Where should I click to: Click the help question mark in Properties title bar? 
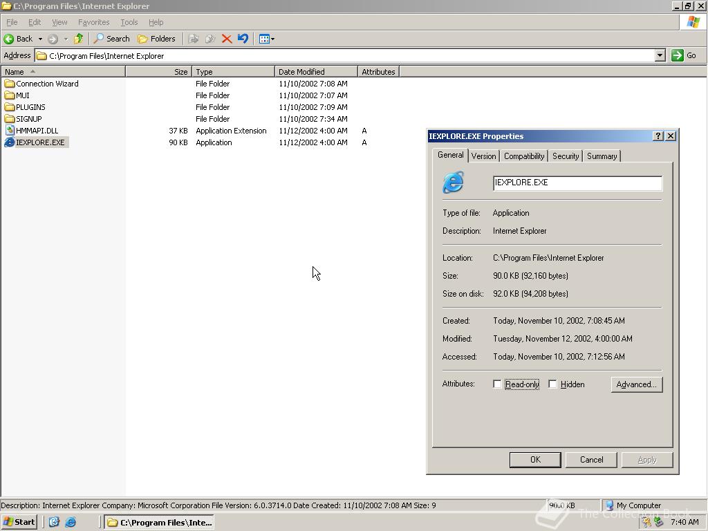click(x=658, y=136)
